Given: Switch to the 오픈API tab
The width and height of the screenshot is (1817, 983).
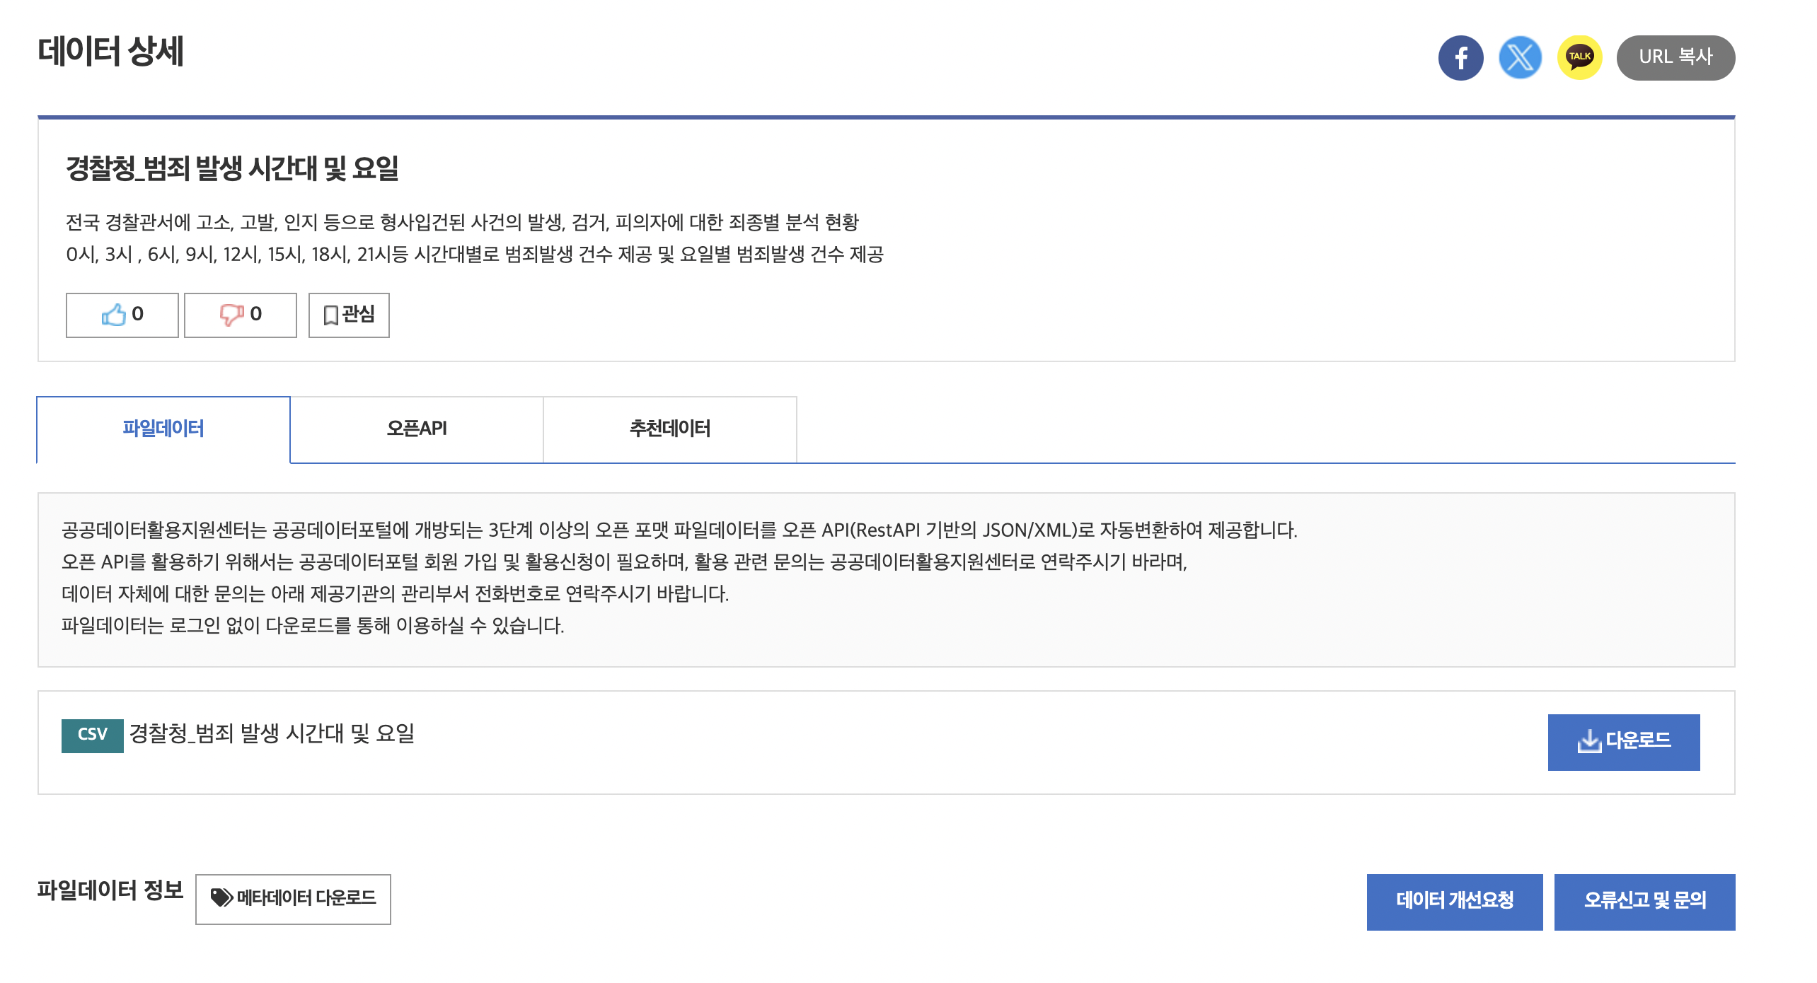Looking at the screenshot, I should coord(417,429).
